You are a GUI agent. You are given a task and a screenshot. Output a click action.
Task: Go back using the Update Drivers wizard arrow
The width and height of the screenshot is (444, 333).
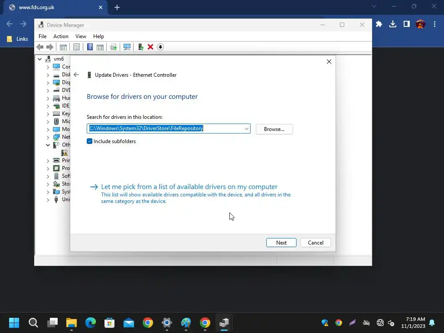point(76,75)
